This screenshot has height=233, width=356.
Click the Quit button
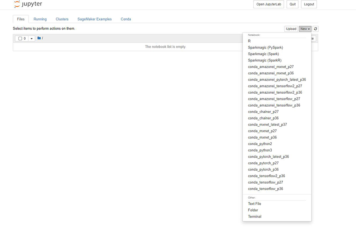pyautogui.click(x=293, y=4)
